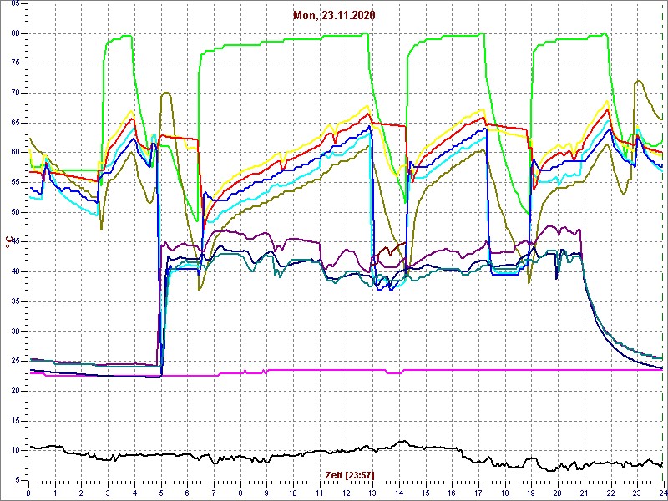Select the 60 label on the temperature axis
Screen dimensions: 668x501
15,153
